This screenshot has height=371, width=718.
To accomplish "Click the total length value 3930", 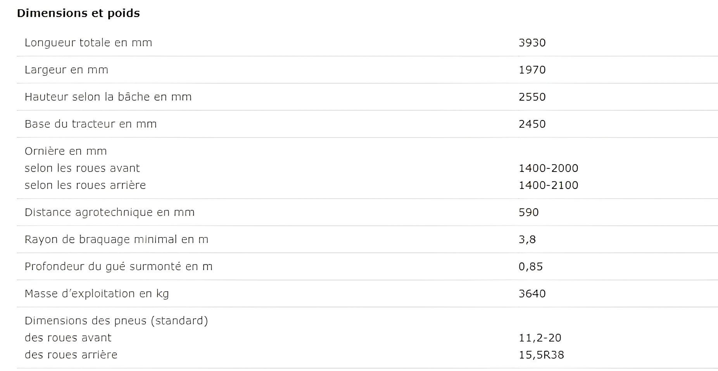I will click(x=532, y=43).
